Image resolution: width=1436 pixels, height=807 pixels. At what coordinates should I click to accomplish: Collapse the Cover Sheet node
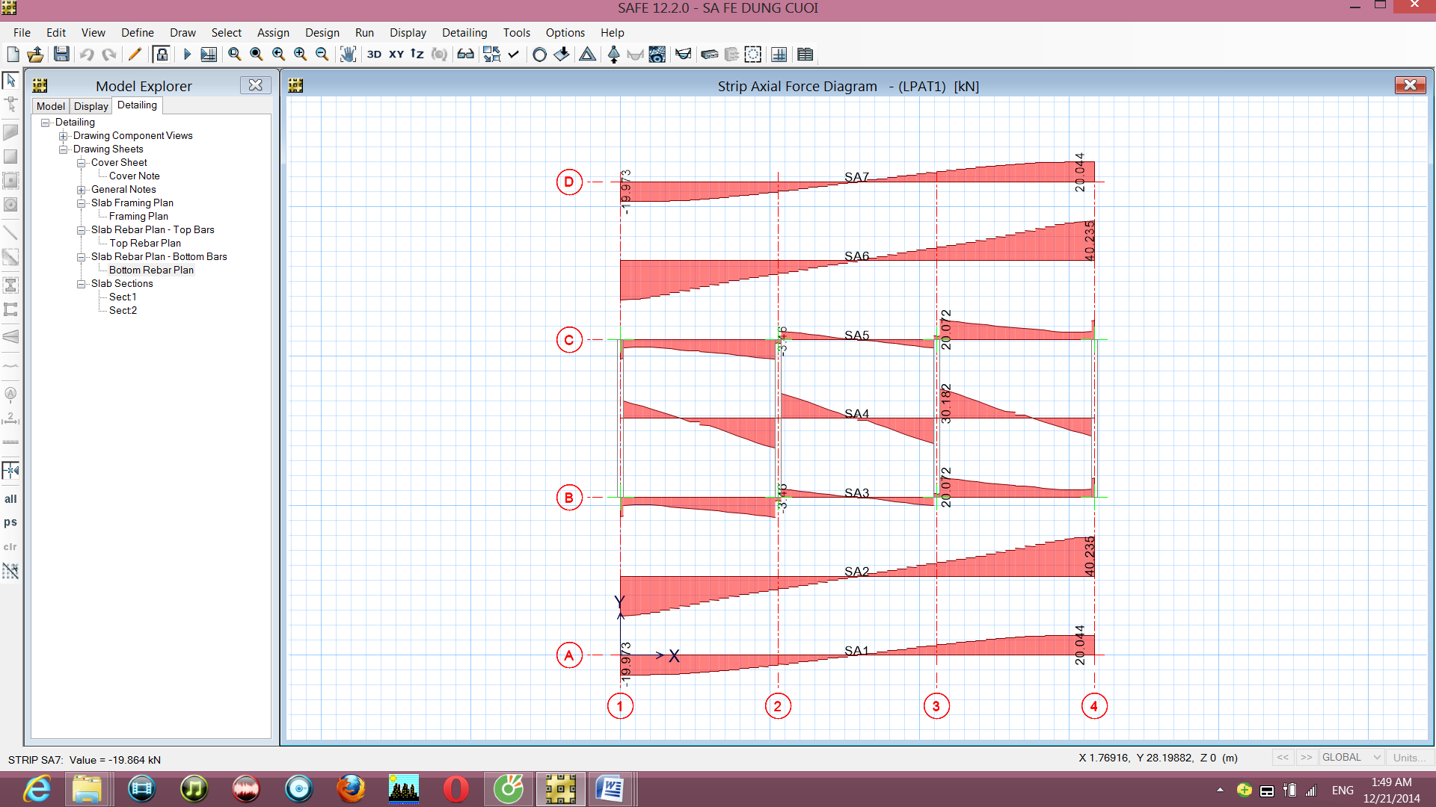(82, 163)
